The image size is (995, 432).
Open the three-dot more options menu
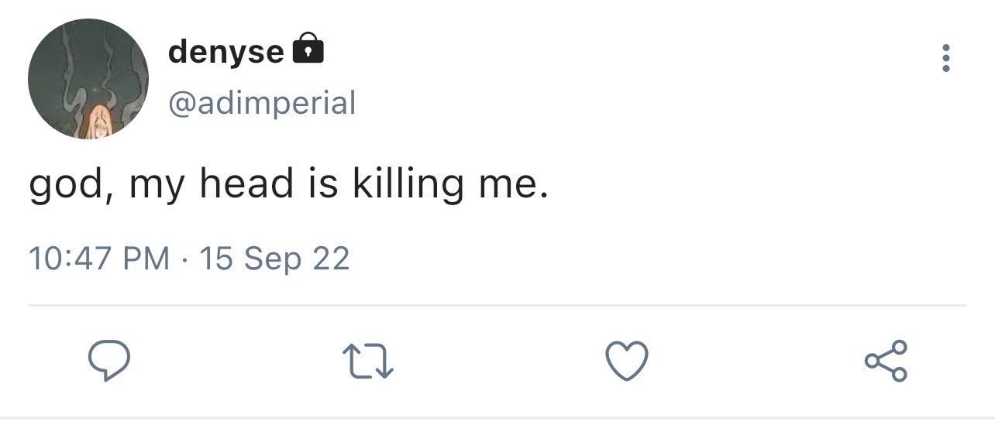coord(945,59)
